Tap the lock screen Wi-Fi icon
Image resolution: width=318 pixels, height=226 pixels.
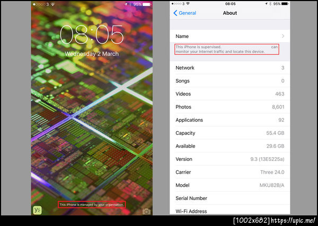[52, 4]
